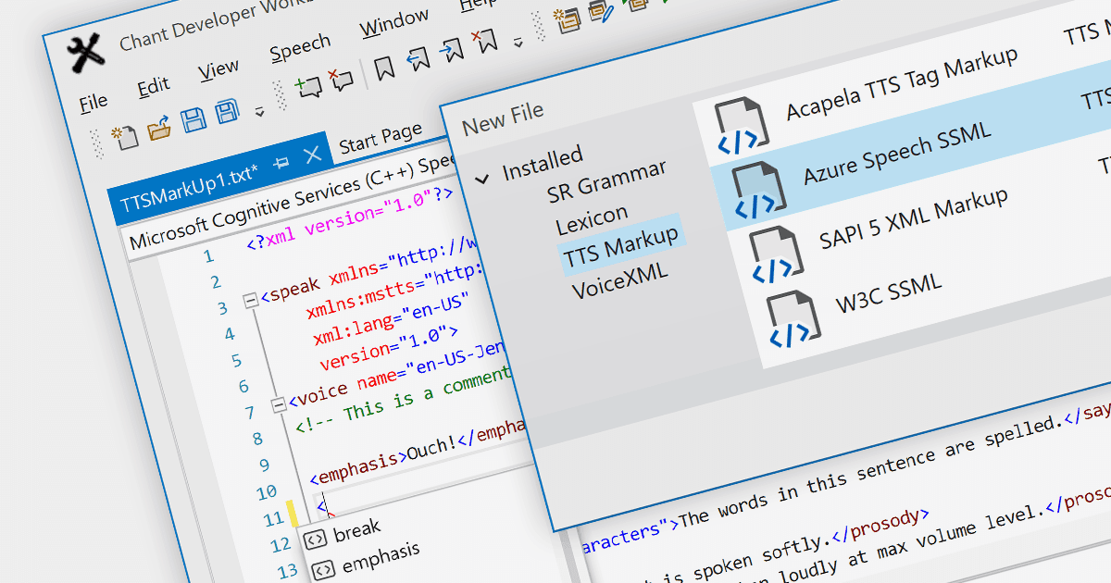Choose W3C SSML template

click(889, 293)
